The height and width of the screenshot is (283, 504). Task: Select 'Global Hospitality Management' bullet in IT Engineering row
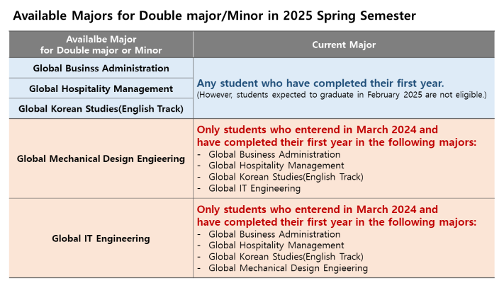[x=276, y=246]
